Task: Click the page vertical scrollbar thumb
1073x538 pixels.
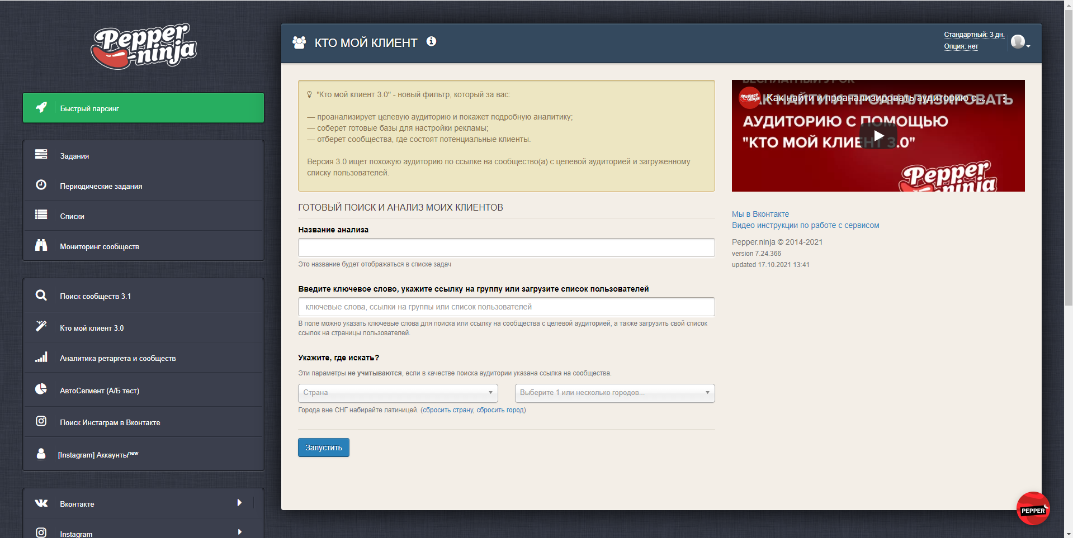Action: pos(1069,156)
